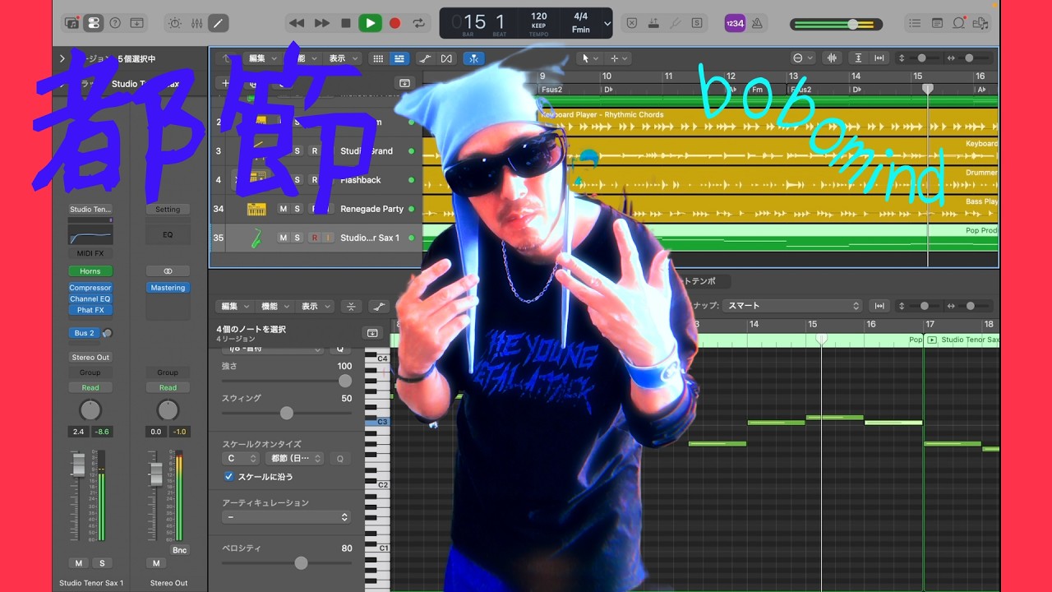
Task: Click the green Play button
Action: 370,23
